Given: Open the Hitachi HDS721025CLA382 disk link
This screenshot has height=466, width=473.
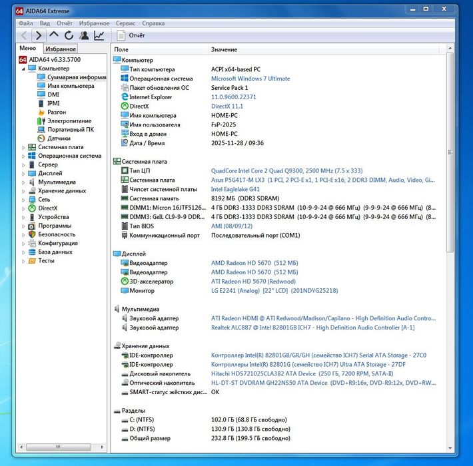Looking at the screenshot, I should (302, 373).
